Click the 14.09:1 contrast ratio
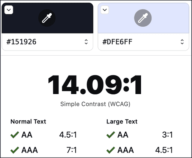Screen dimensions: 192x158 pyautogui.click(x=95, y=85)
